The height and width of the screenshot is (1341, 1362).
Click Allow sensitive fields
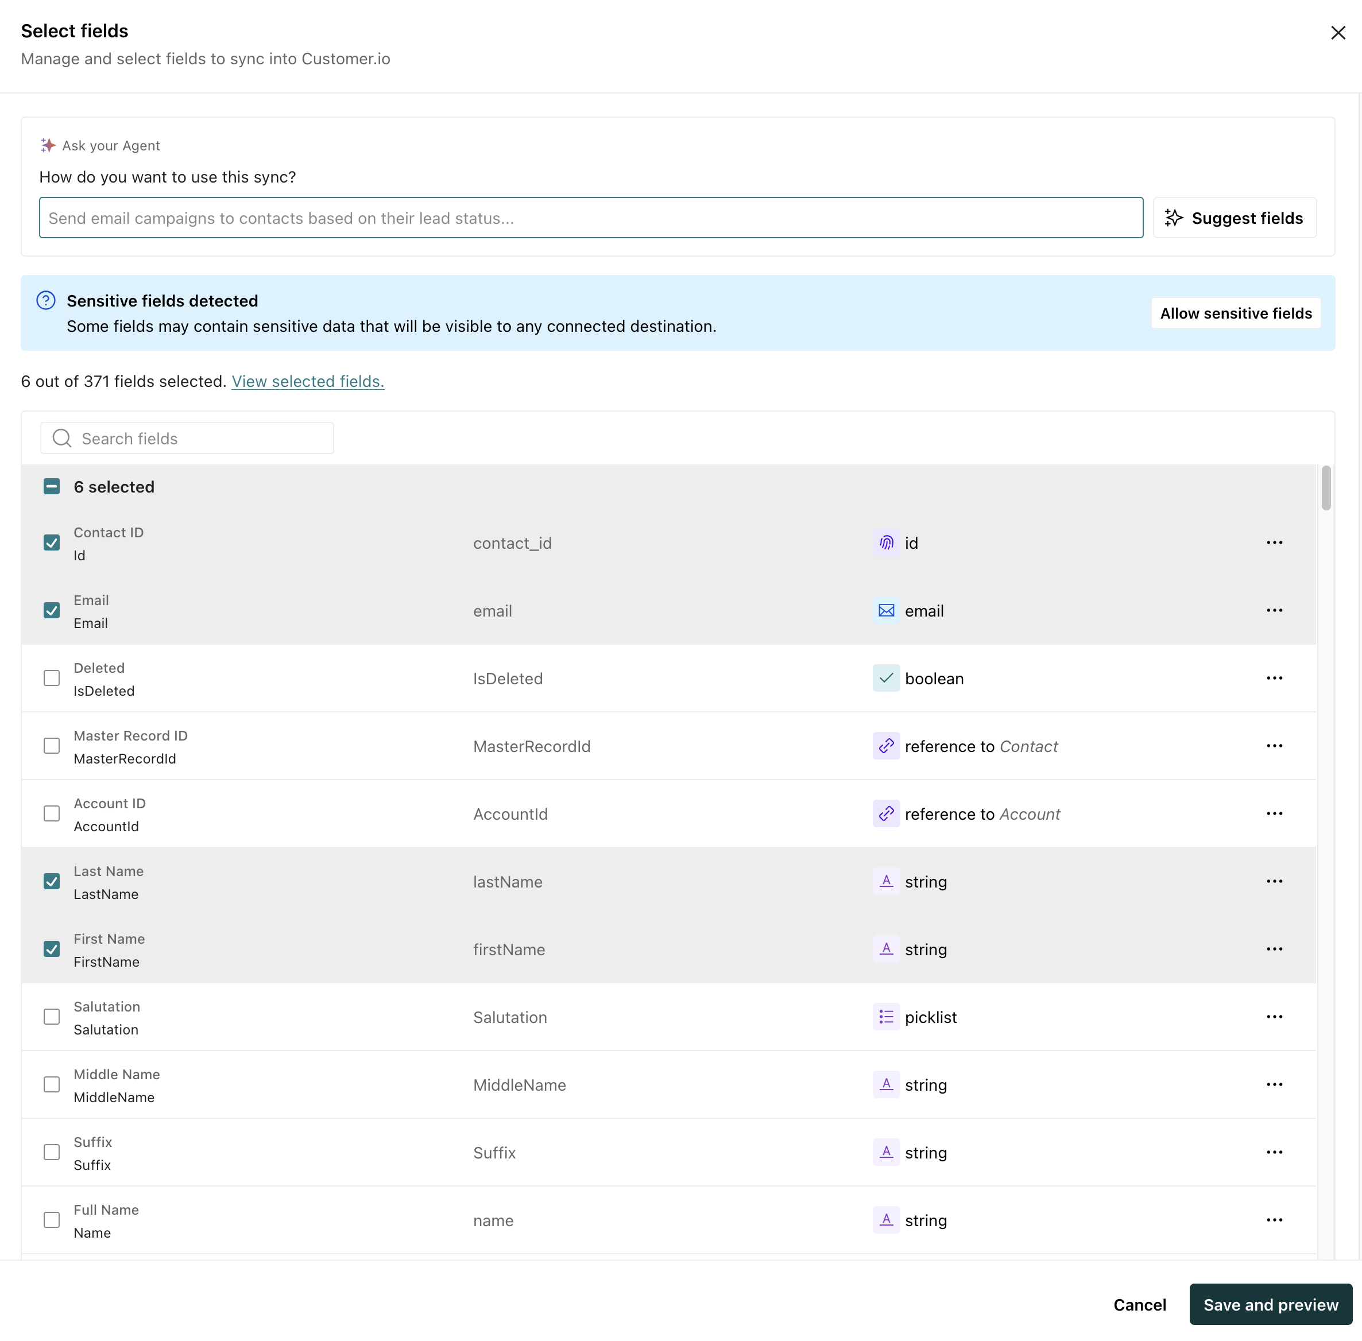point(1235,313)
